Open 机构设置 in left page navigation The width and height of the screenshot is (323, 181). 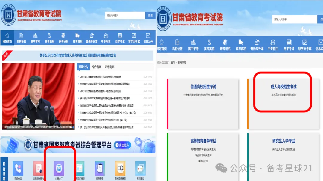[x=21, y=38]
